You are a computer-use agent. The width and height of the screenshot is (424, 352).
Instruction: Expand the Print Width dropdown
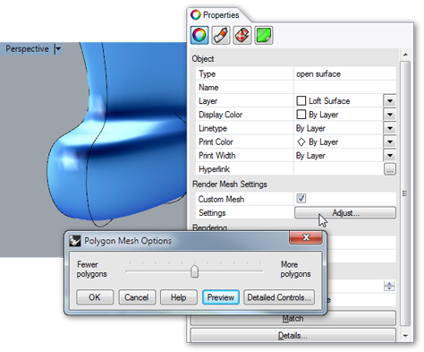(390, 156)
